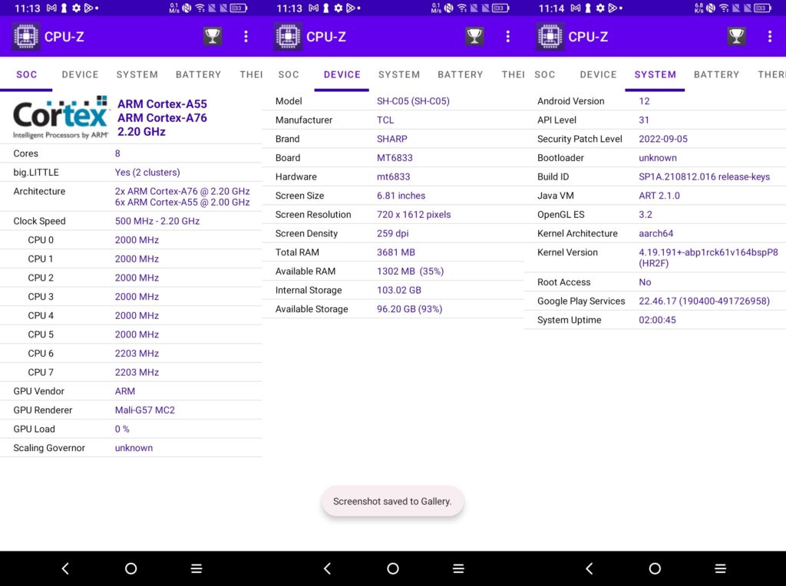786x586 pixels.
Task: Click Google Play Services version value
Action: (705, 301)
